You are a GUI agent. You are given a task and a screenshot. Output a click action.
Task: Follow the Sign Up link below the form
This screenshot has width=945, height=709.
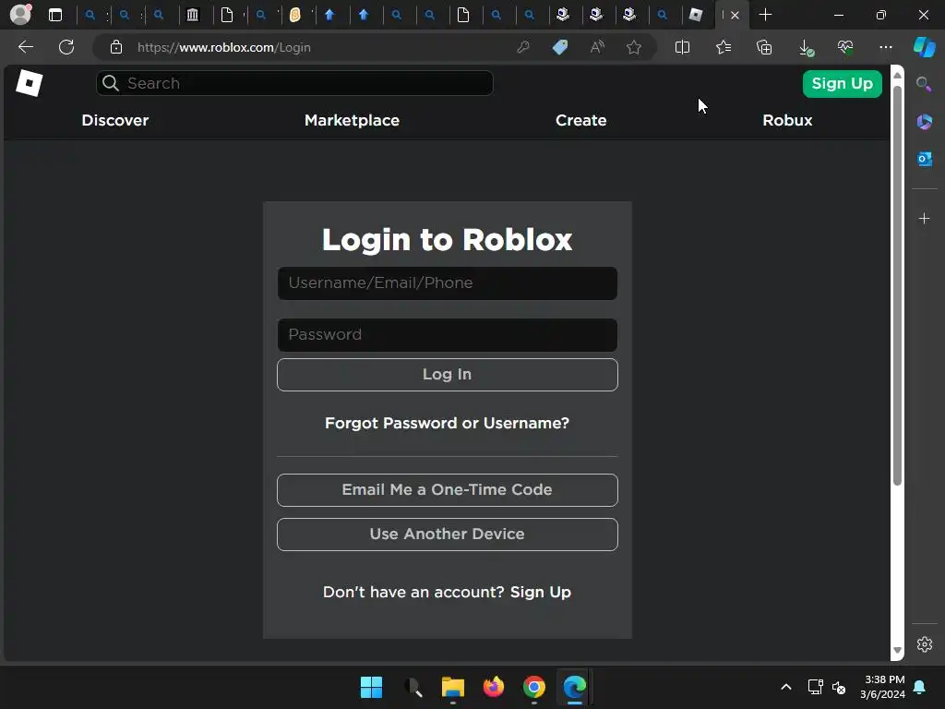541,592
